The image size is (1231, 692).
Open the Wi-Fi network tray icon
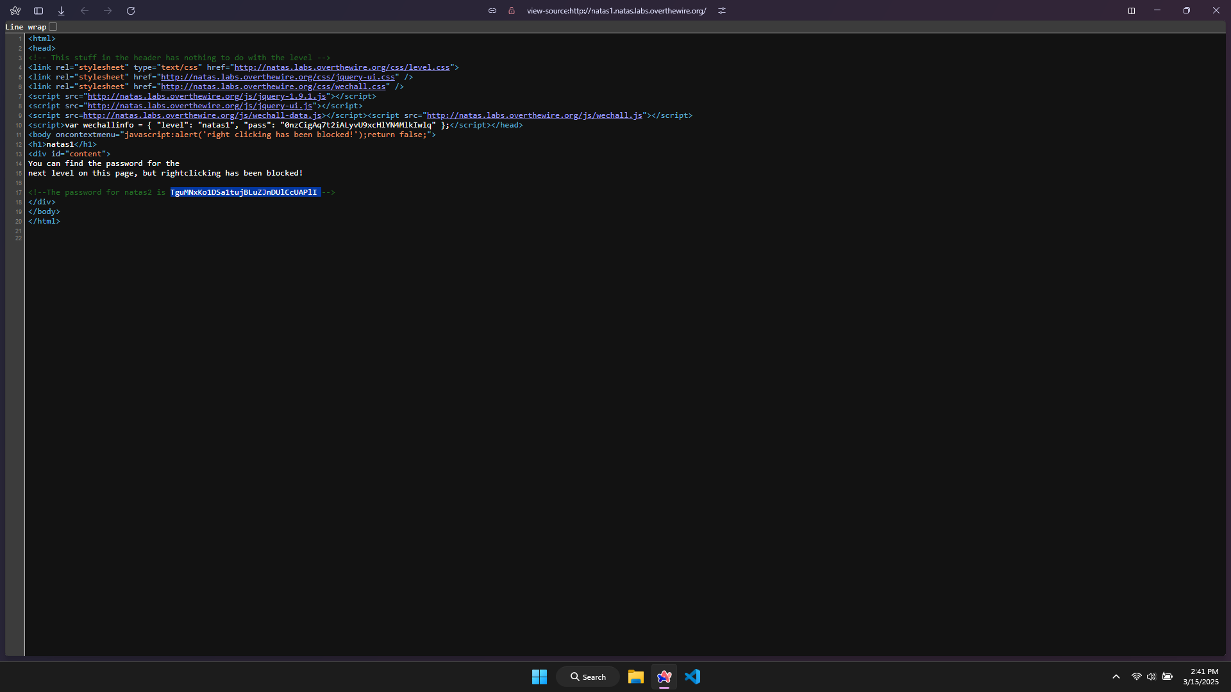1136,677
